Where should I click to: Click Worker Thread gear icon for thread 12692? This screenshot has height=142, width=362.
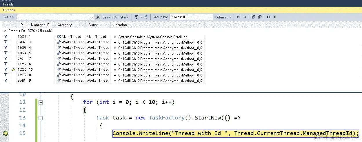click(59, 48)
